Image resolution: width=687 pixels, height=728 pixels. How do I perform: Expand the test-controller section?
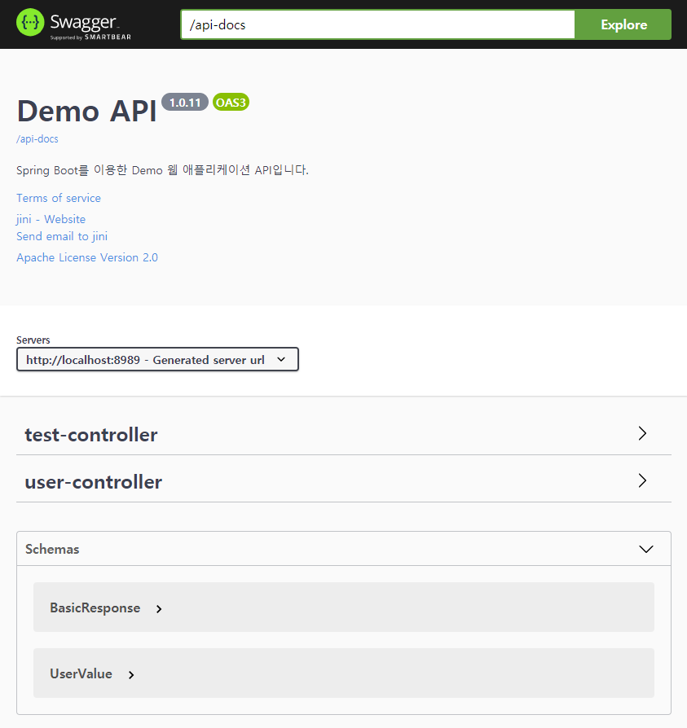(90, 434)
